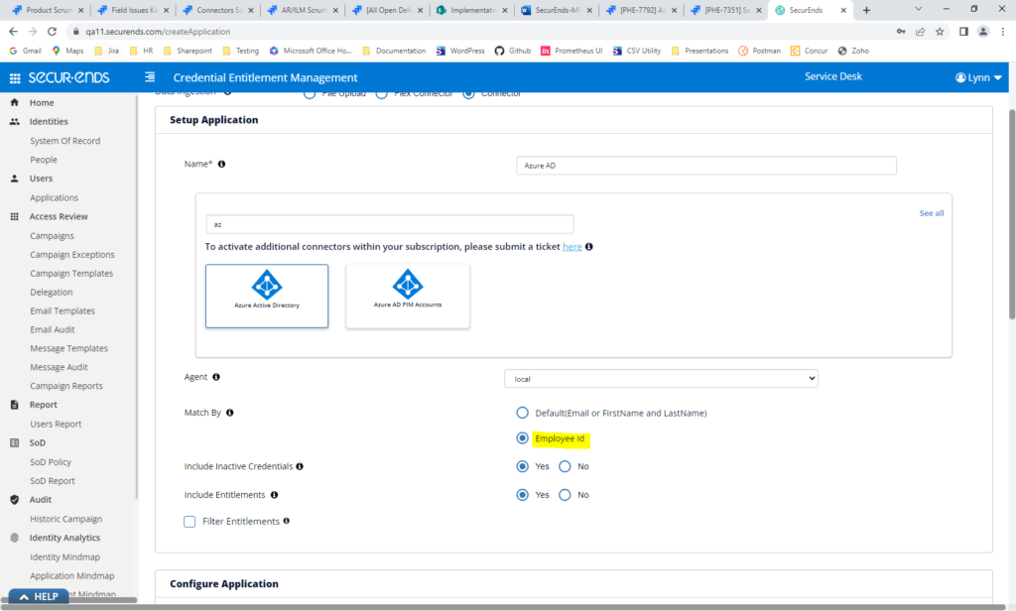Image resolution: width=1016 pixels, height=611 pixels.
Task: Switch to the PHE-7792 browser tab
Action: pos(643,10)
